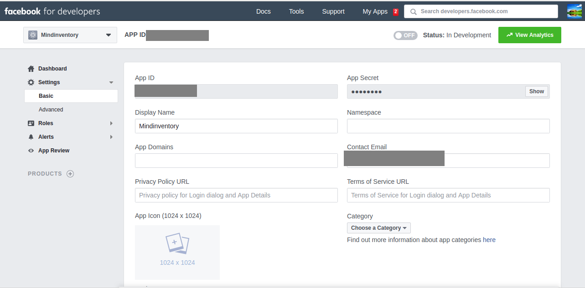This screenshot has width=585, height=288.
Task: Click the search developers.facebook.com field
Action: (481, 11)
